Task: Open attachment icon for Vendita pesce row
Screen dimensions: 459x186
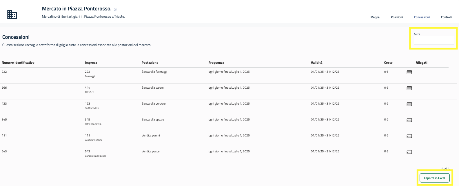Action: tap(409, 152)
